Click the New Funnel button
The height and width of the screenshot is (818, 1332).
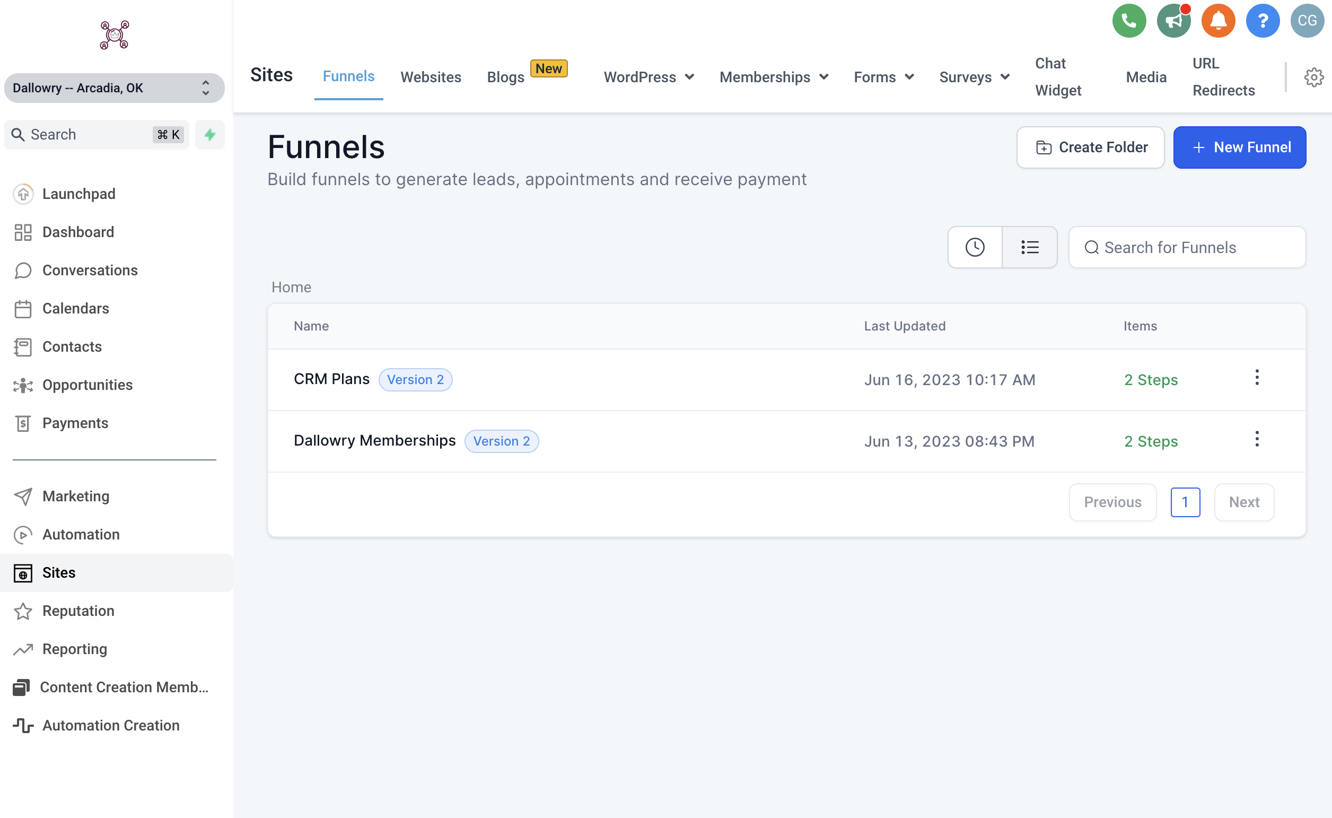[x=1239, y=147]
